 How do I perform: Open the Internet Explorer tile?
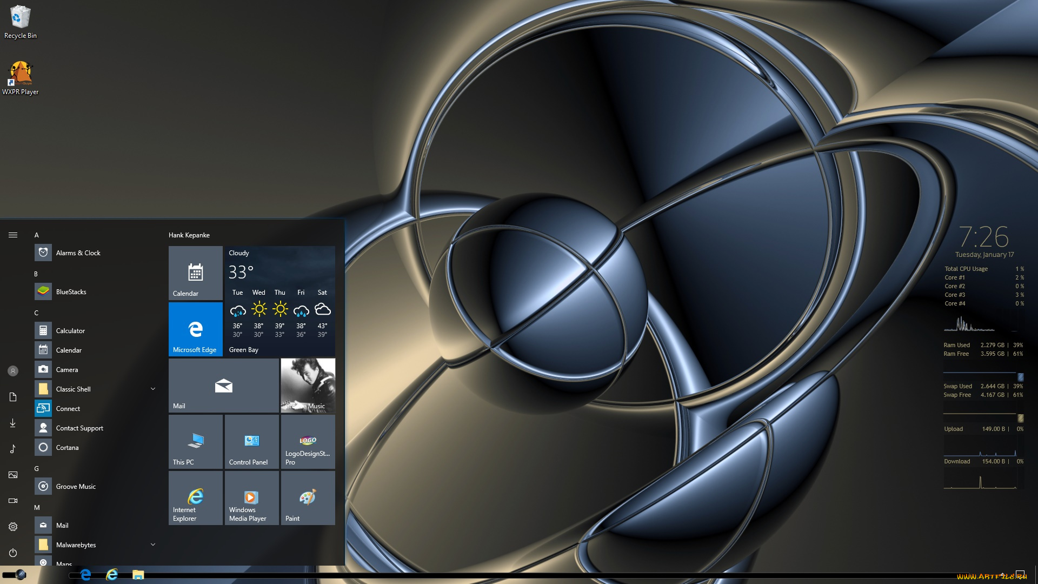coord(195,497)
